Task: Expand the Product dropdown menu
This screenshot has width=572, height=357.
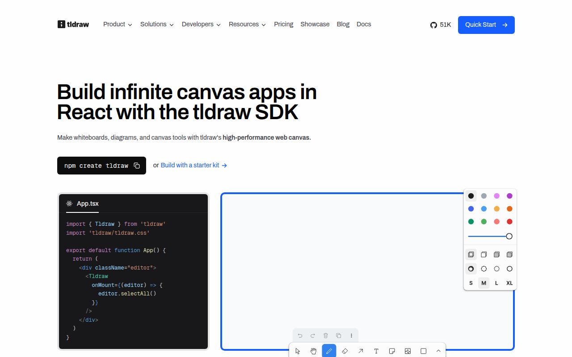Action: pyautogui.click(x=118, y=24)
